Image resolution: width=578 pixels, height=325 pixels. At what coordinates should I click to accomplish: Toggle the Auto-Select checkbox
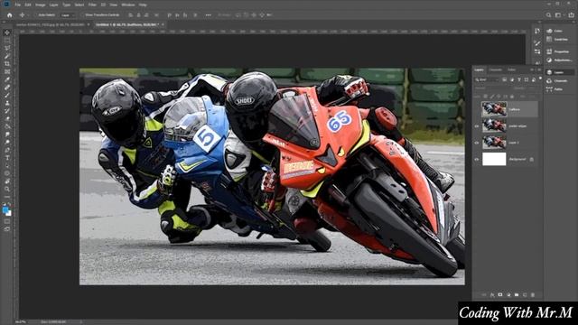[36, 15]
